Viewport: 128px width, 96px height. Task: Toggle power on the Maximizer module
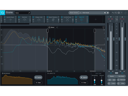[x=19, y=17]
